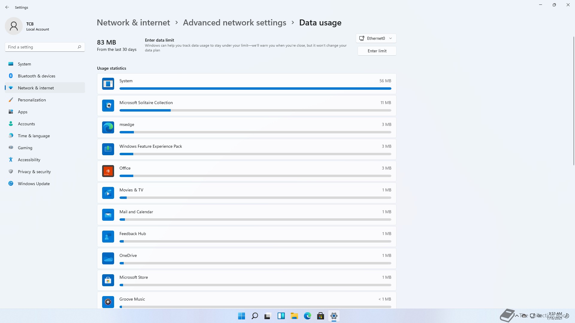Click the Office usage progress bar
Viewport: 575px width, 323px height.
click(255, 176)
